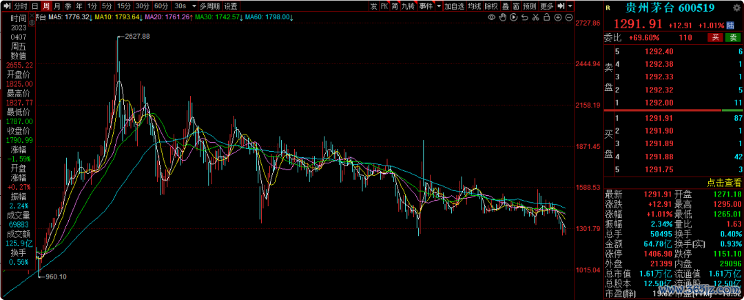Switch to the 季 quarterly period tab
The width and height of the screenshot is (744, 300).
pos(69,6)
